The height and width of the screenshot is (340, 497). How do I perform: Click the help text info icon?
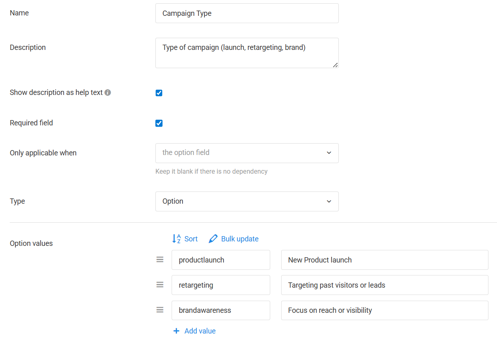[x=108, y=93]
